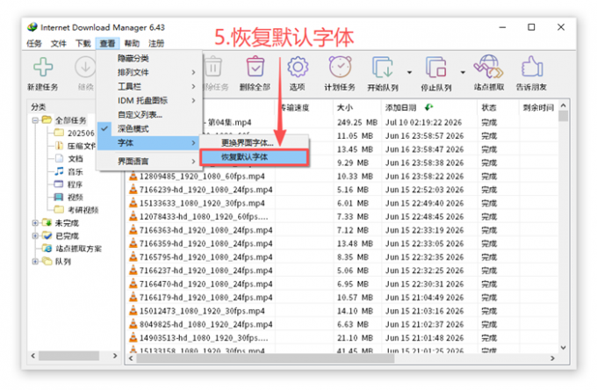The height and width of the screenshot is (390, 597).
Task: Click the New Task (新建任务) plus icon
Action: point(43,68)
